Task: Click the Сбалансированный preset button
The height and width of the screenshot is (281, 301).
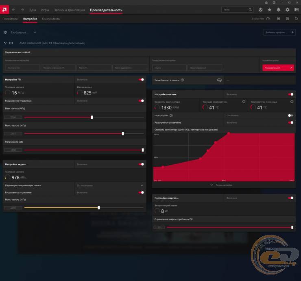Action: click(205, 68)
